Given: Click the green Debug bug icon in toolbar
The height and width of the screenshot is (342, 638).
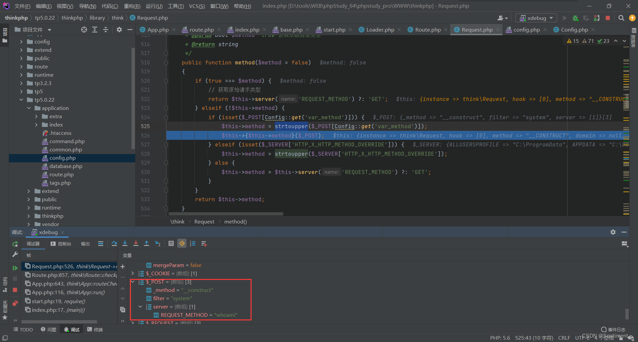Looking at the screenshot, I should pyautogui.click(x=575, y=18).
